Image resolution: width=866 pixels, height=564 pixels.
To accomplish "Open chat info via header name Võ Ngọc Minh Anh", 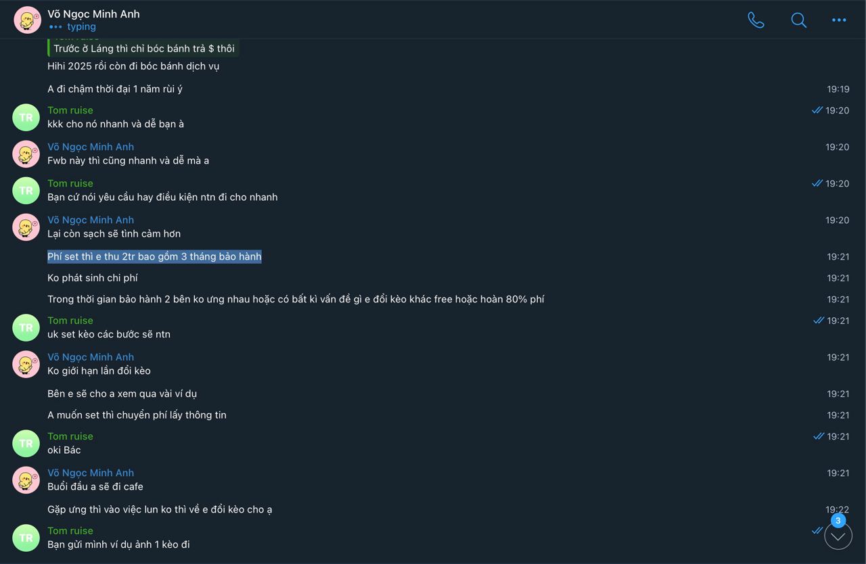I will (93, 14).
